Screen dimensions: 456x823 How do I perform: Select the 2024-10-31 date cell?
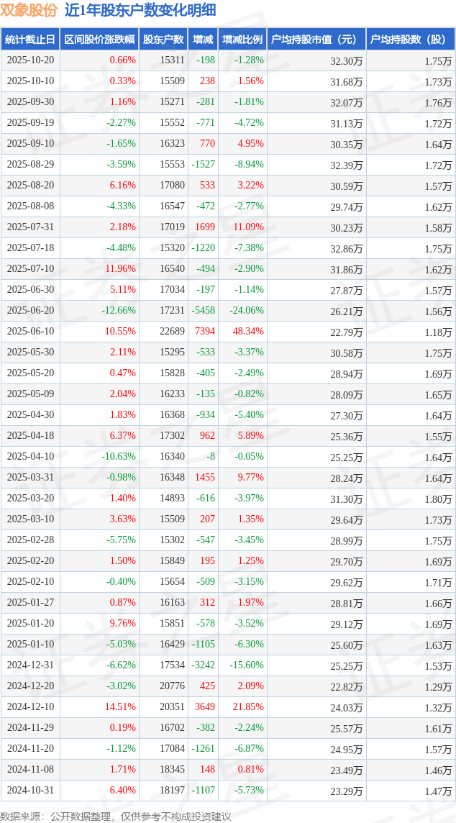pos(29,791)
